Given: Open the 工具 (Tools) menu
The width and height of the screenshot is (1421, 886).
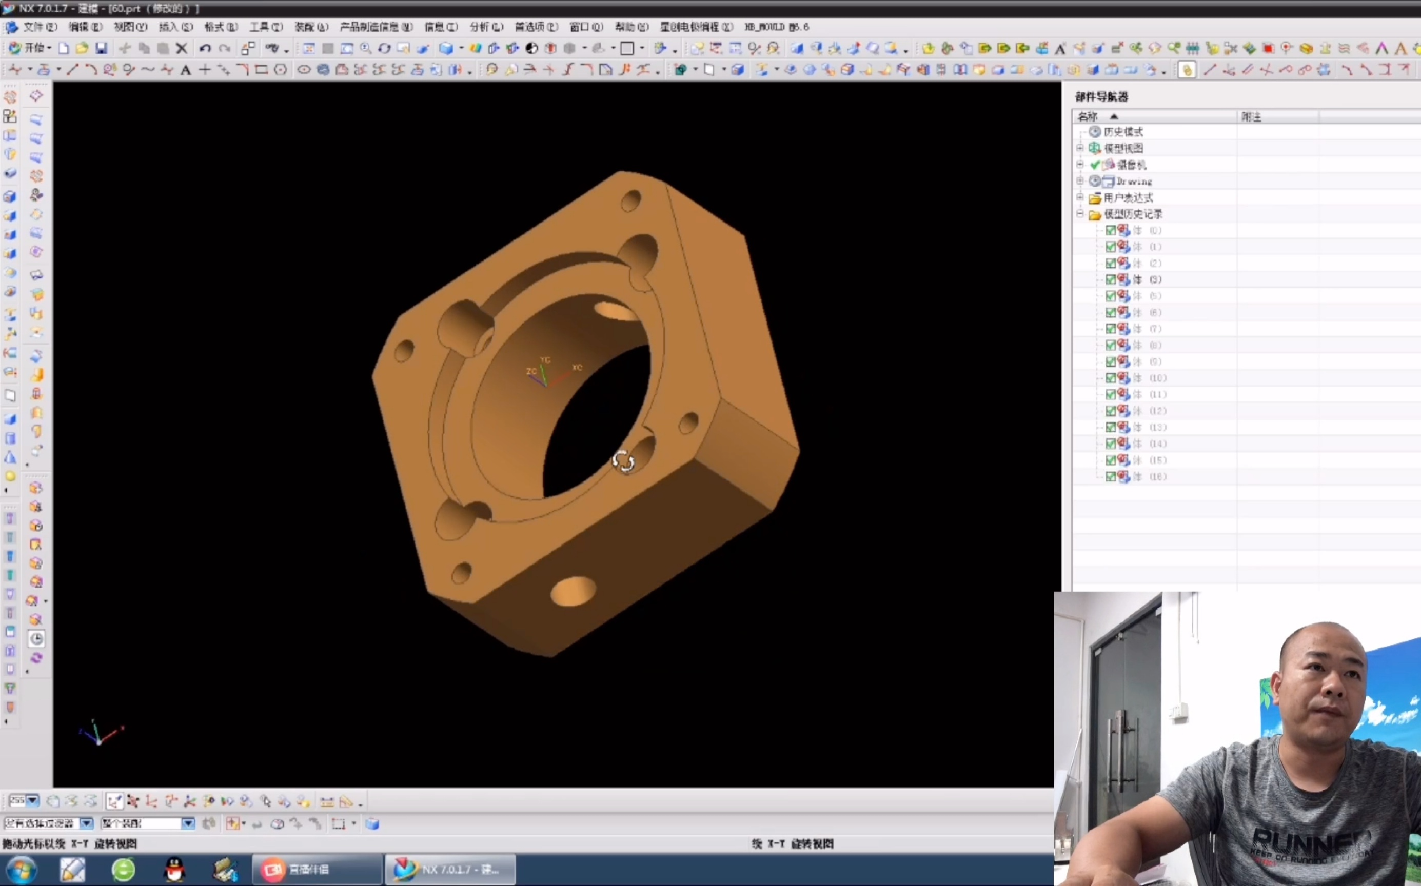Looking at the screenshot, I should [x=266, y=27].
